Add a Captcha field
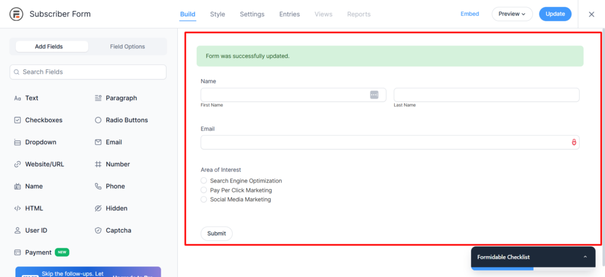This screenshot has width=605, height=277. (118, 230)
